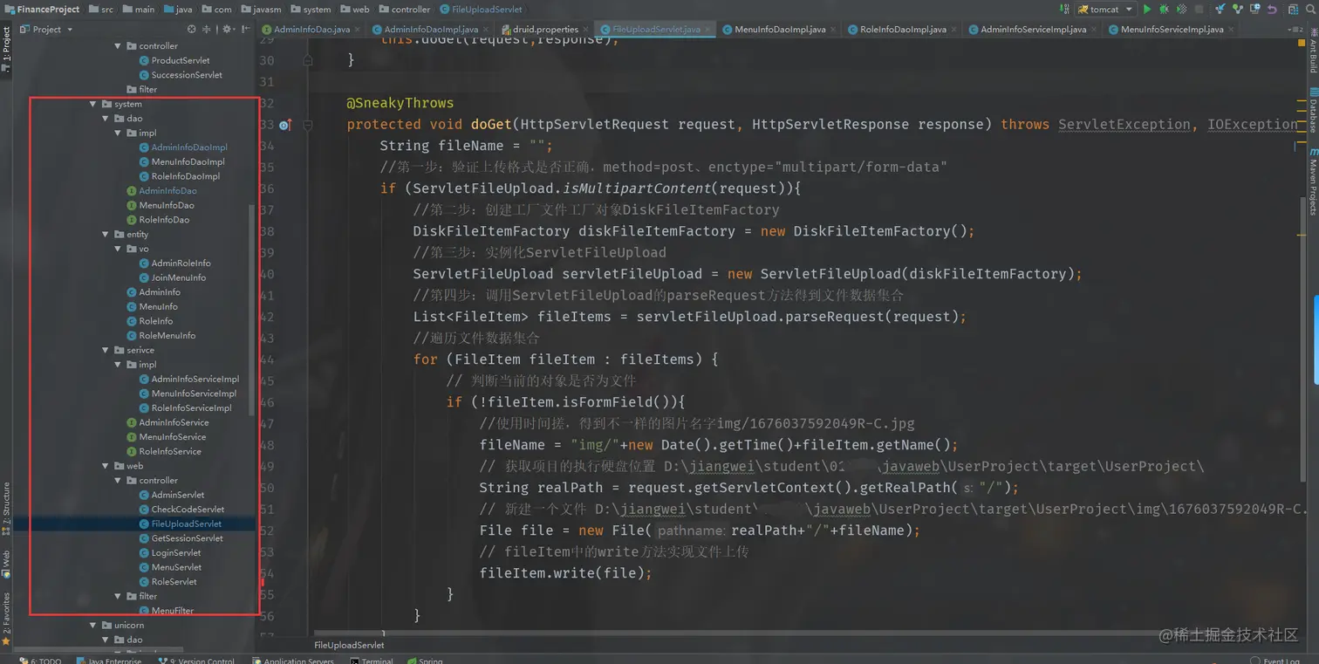Hide the Project panel with arrow icon
This screenshot has width=1319, height=664.
pyautogui.click(x=246, y=29)
